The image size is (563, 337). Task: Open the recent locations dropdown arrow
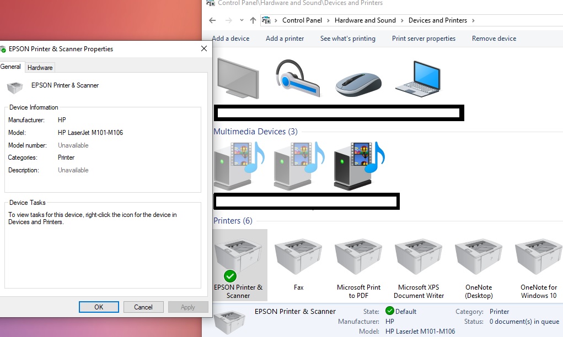click(242, 20)
